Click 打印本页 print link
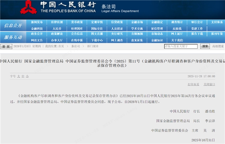Viewport: 225px width, 144px height. (x=193, y=84)
